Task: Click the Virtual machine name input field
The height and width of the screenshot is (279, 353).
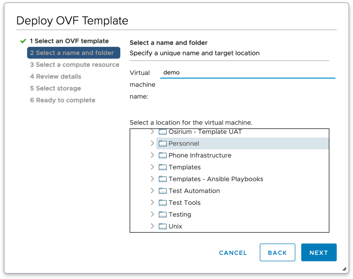Action: click(248, 73)
